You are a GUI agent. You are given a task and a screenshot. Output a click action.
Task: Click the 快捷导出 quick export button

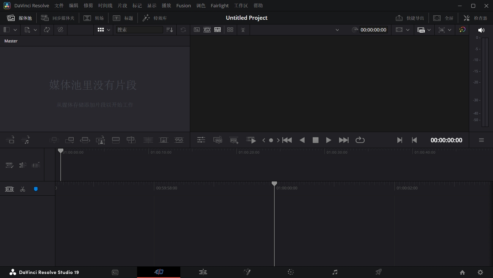410,18
